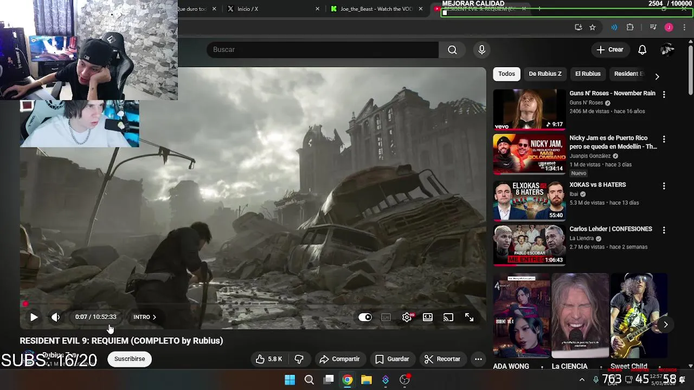Screen dimensions: 694x390
Task: Open Windows taskbar search
Action: [x=309, y=380]
